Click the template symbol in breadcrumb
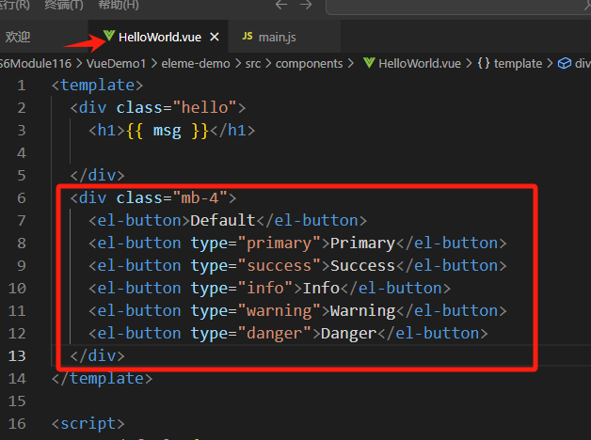Screen dimensions: 591x440 [519, 63]
